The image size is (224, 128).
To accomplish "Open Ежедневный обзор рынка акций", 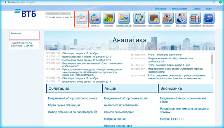I will [126, 98].
